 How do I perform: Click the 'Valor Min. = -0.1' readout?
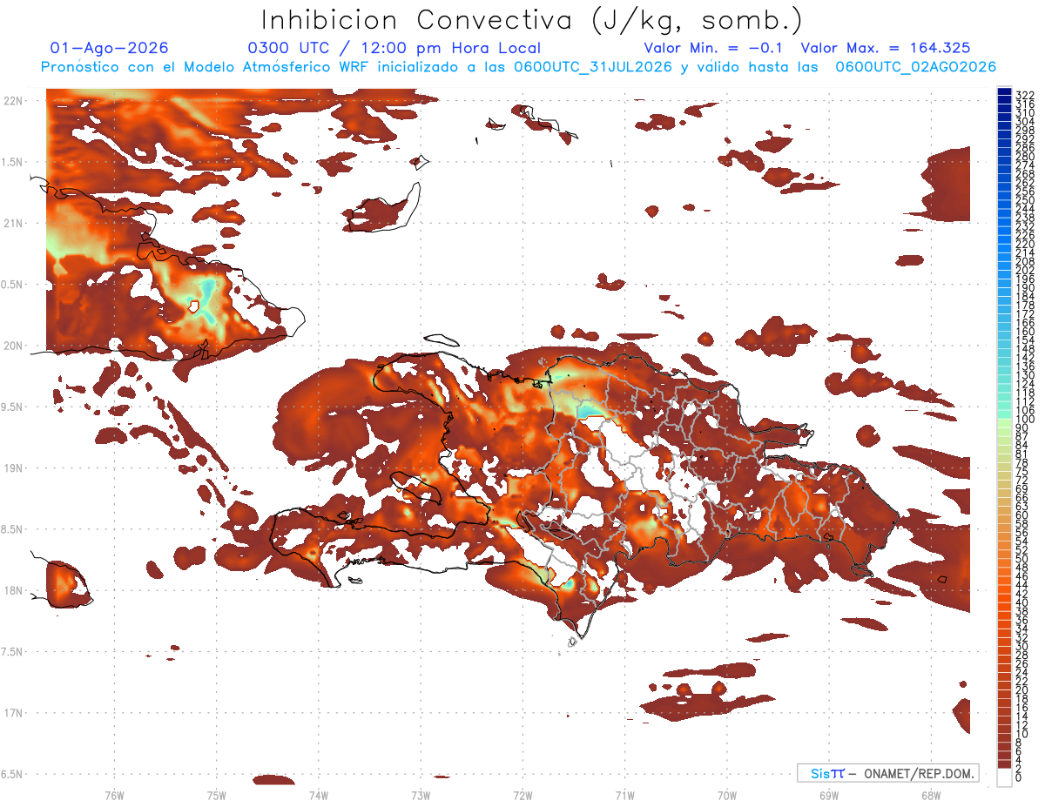click(715, 49)
